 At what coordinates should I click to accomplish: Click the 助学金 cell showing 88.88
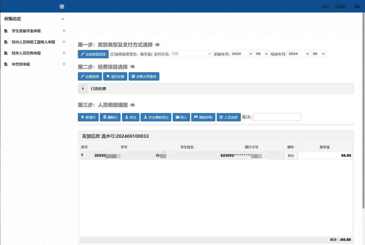tap(325, 156)
